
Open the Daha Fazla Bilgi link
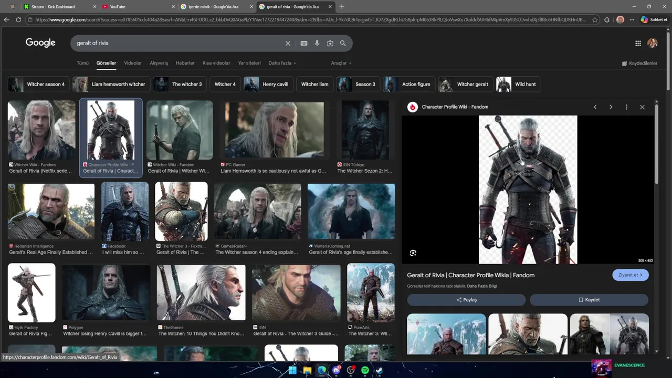(482, 286)
